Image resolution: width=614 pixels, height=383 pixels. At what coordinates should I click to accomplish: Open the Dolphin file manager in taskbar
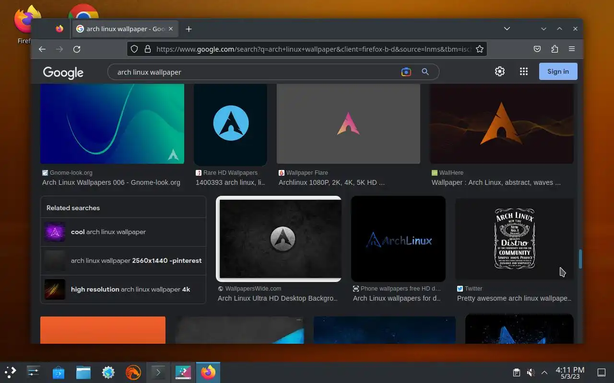pyautogui.click(x=83, y=372)
